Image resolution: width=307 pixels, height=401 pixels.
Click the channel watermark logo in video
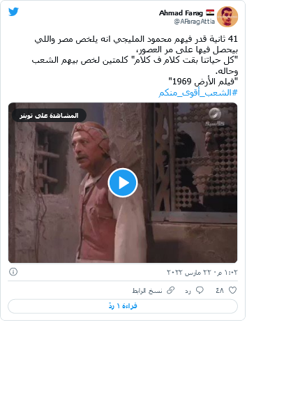click(x=214, y=117)
